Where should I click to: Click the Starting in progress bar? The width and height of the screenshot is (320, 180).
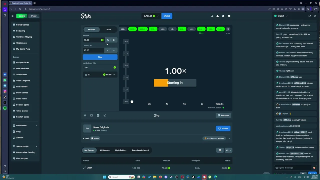(175, 83)
